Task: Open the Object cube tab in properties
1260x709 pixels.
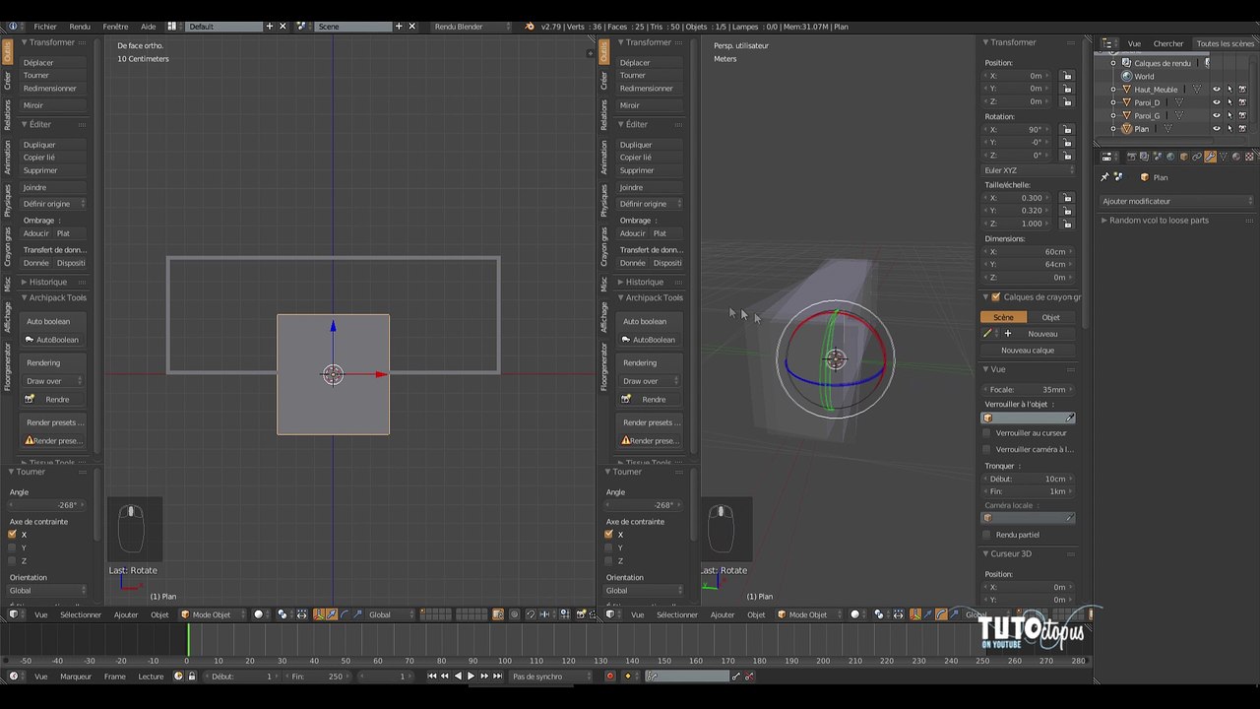Action: coord(1184,157)
